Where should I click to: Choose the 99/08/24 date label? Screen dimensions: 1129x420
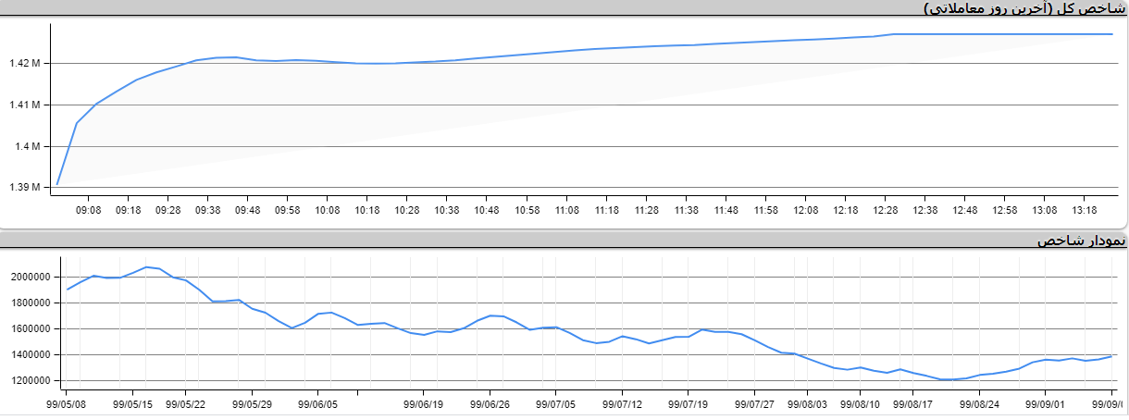[979, 403]
